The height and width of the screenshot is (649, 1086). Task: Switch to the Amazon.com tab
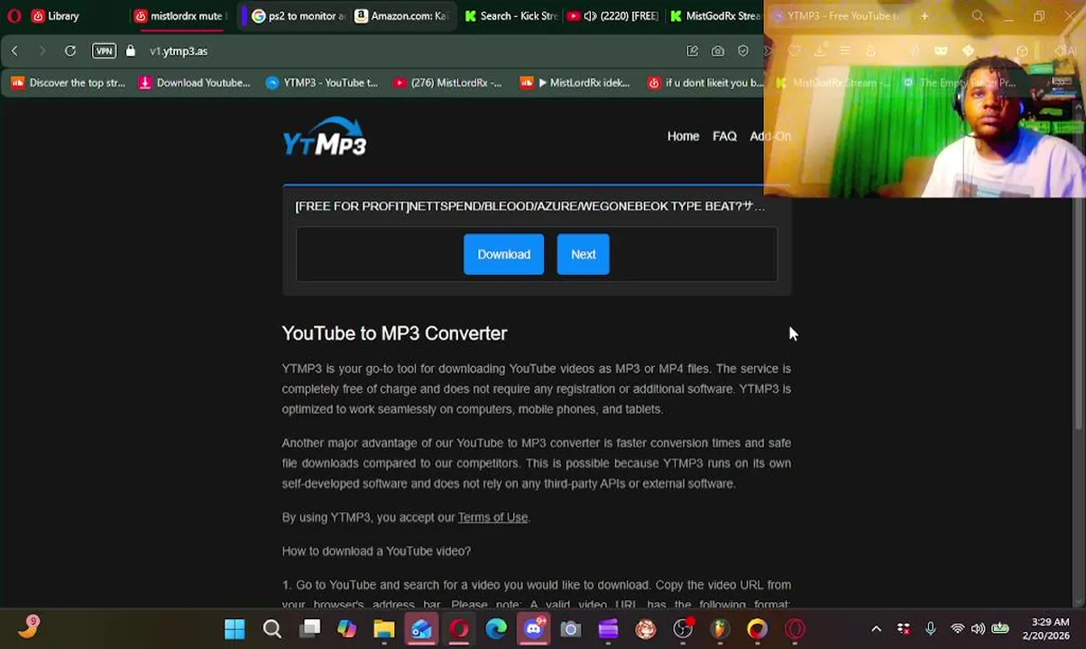(400, 16)
